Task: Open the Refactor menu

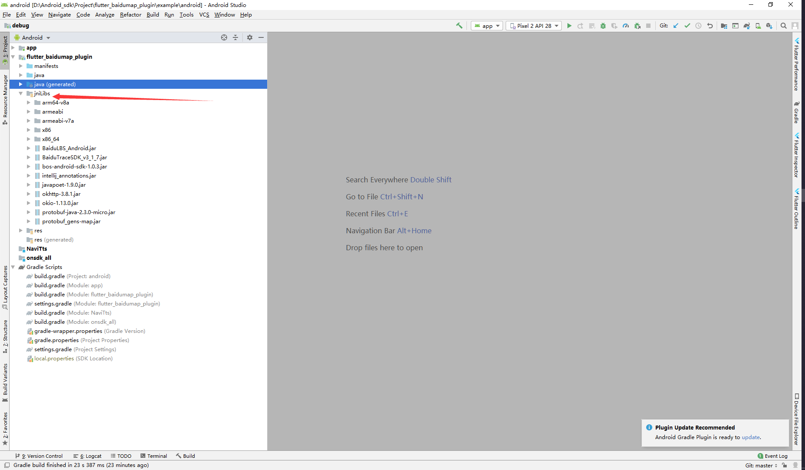Action: [131, 14]
